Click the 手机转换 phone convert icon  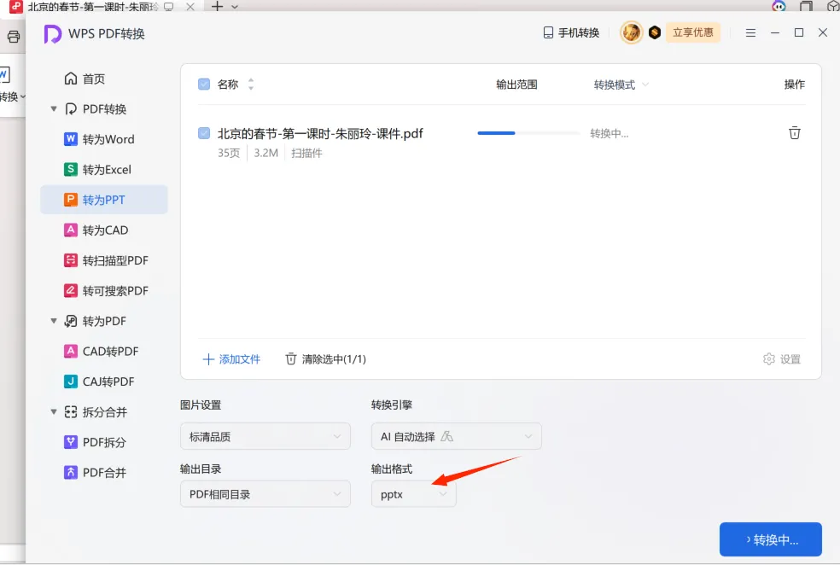pyautogui.click(x=548, y=32)
